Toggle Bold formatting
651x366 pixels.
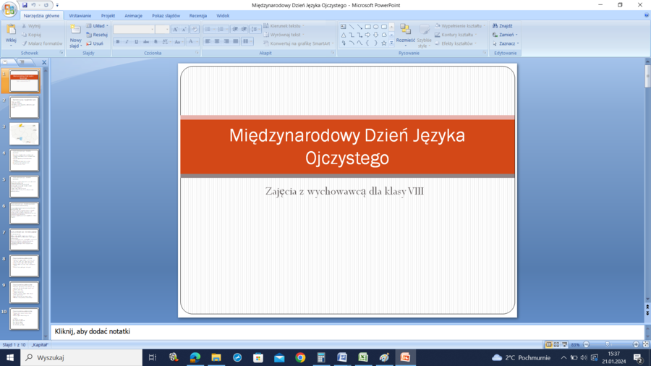point(118,41)
